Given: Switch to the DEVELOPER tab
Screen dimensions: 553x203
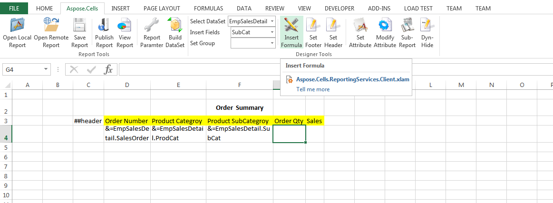Looking at the screenshot, I should coord(340,8).
